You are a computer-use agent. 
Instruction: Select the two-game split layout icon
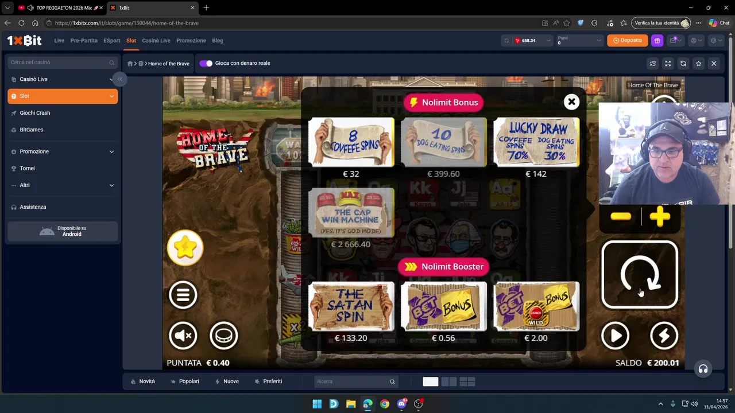pos(449,381)
